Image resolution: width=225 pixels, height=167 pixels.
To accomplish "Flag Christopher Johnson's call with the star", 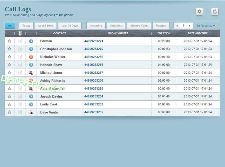I will coord(9,49).
